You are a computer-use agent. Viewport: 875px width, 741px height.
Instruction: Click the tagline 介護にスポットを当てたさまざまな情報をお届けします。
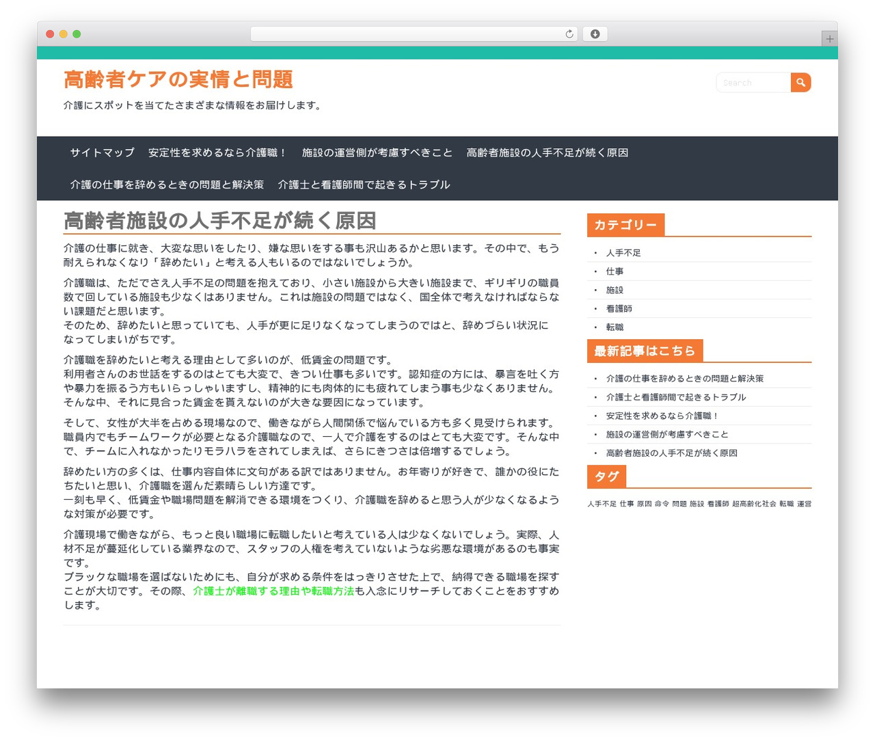[x=194, y=105]
